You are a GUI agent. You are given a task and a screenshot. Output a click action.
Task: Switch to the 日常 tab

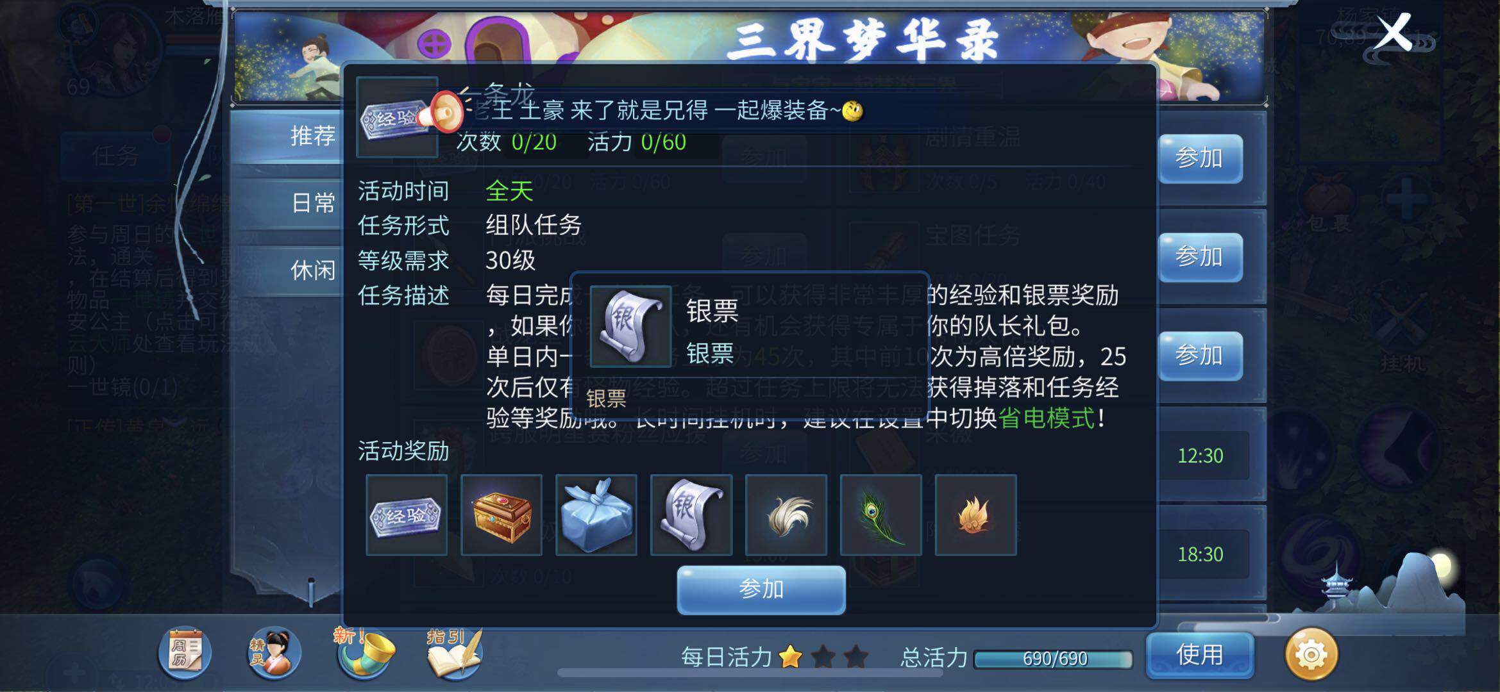312,203
